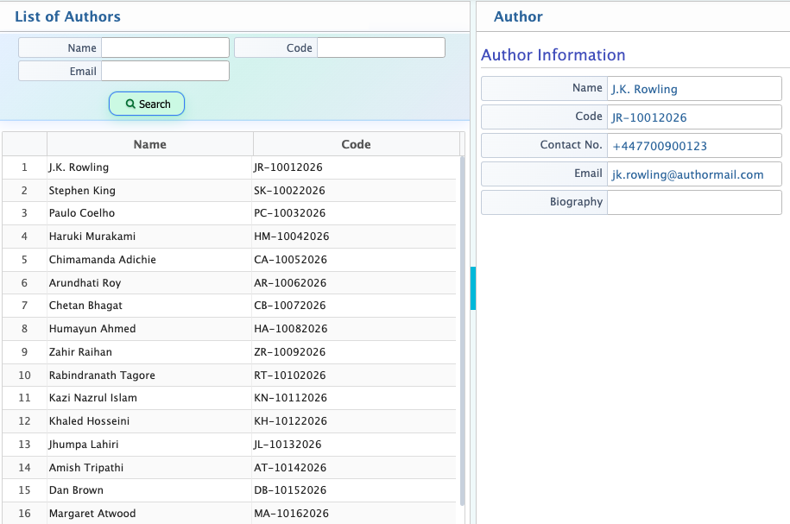
Task: Sort the list by the Code column header
Action: click(x=356, y=144)
